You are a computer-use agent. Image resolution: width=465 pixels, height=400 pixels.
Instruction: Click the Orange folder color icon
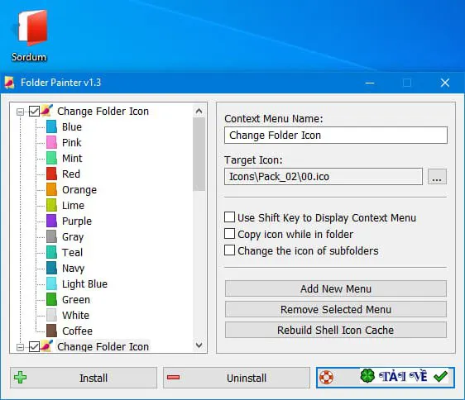tap(51, 189)
